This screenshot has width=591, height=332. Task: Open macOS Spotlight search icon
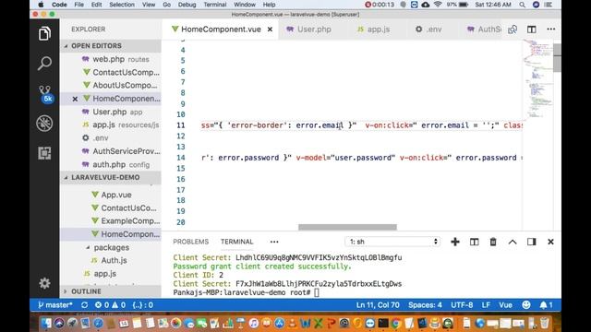[522, 5]
